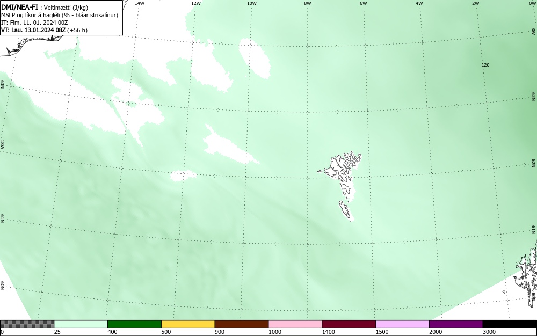Click the 'VT: Lau. 13.01.2024 08Z' text
537x336 pixels.
pyautogui.click(x=33, y=30)
